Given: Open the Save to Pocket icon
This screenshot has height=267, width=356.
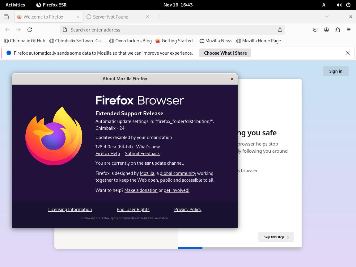Looking at the screenshot, I should (315, 30).
